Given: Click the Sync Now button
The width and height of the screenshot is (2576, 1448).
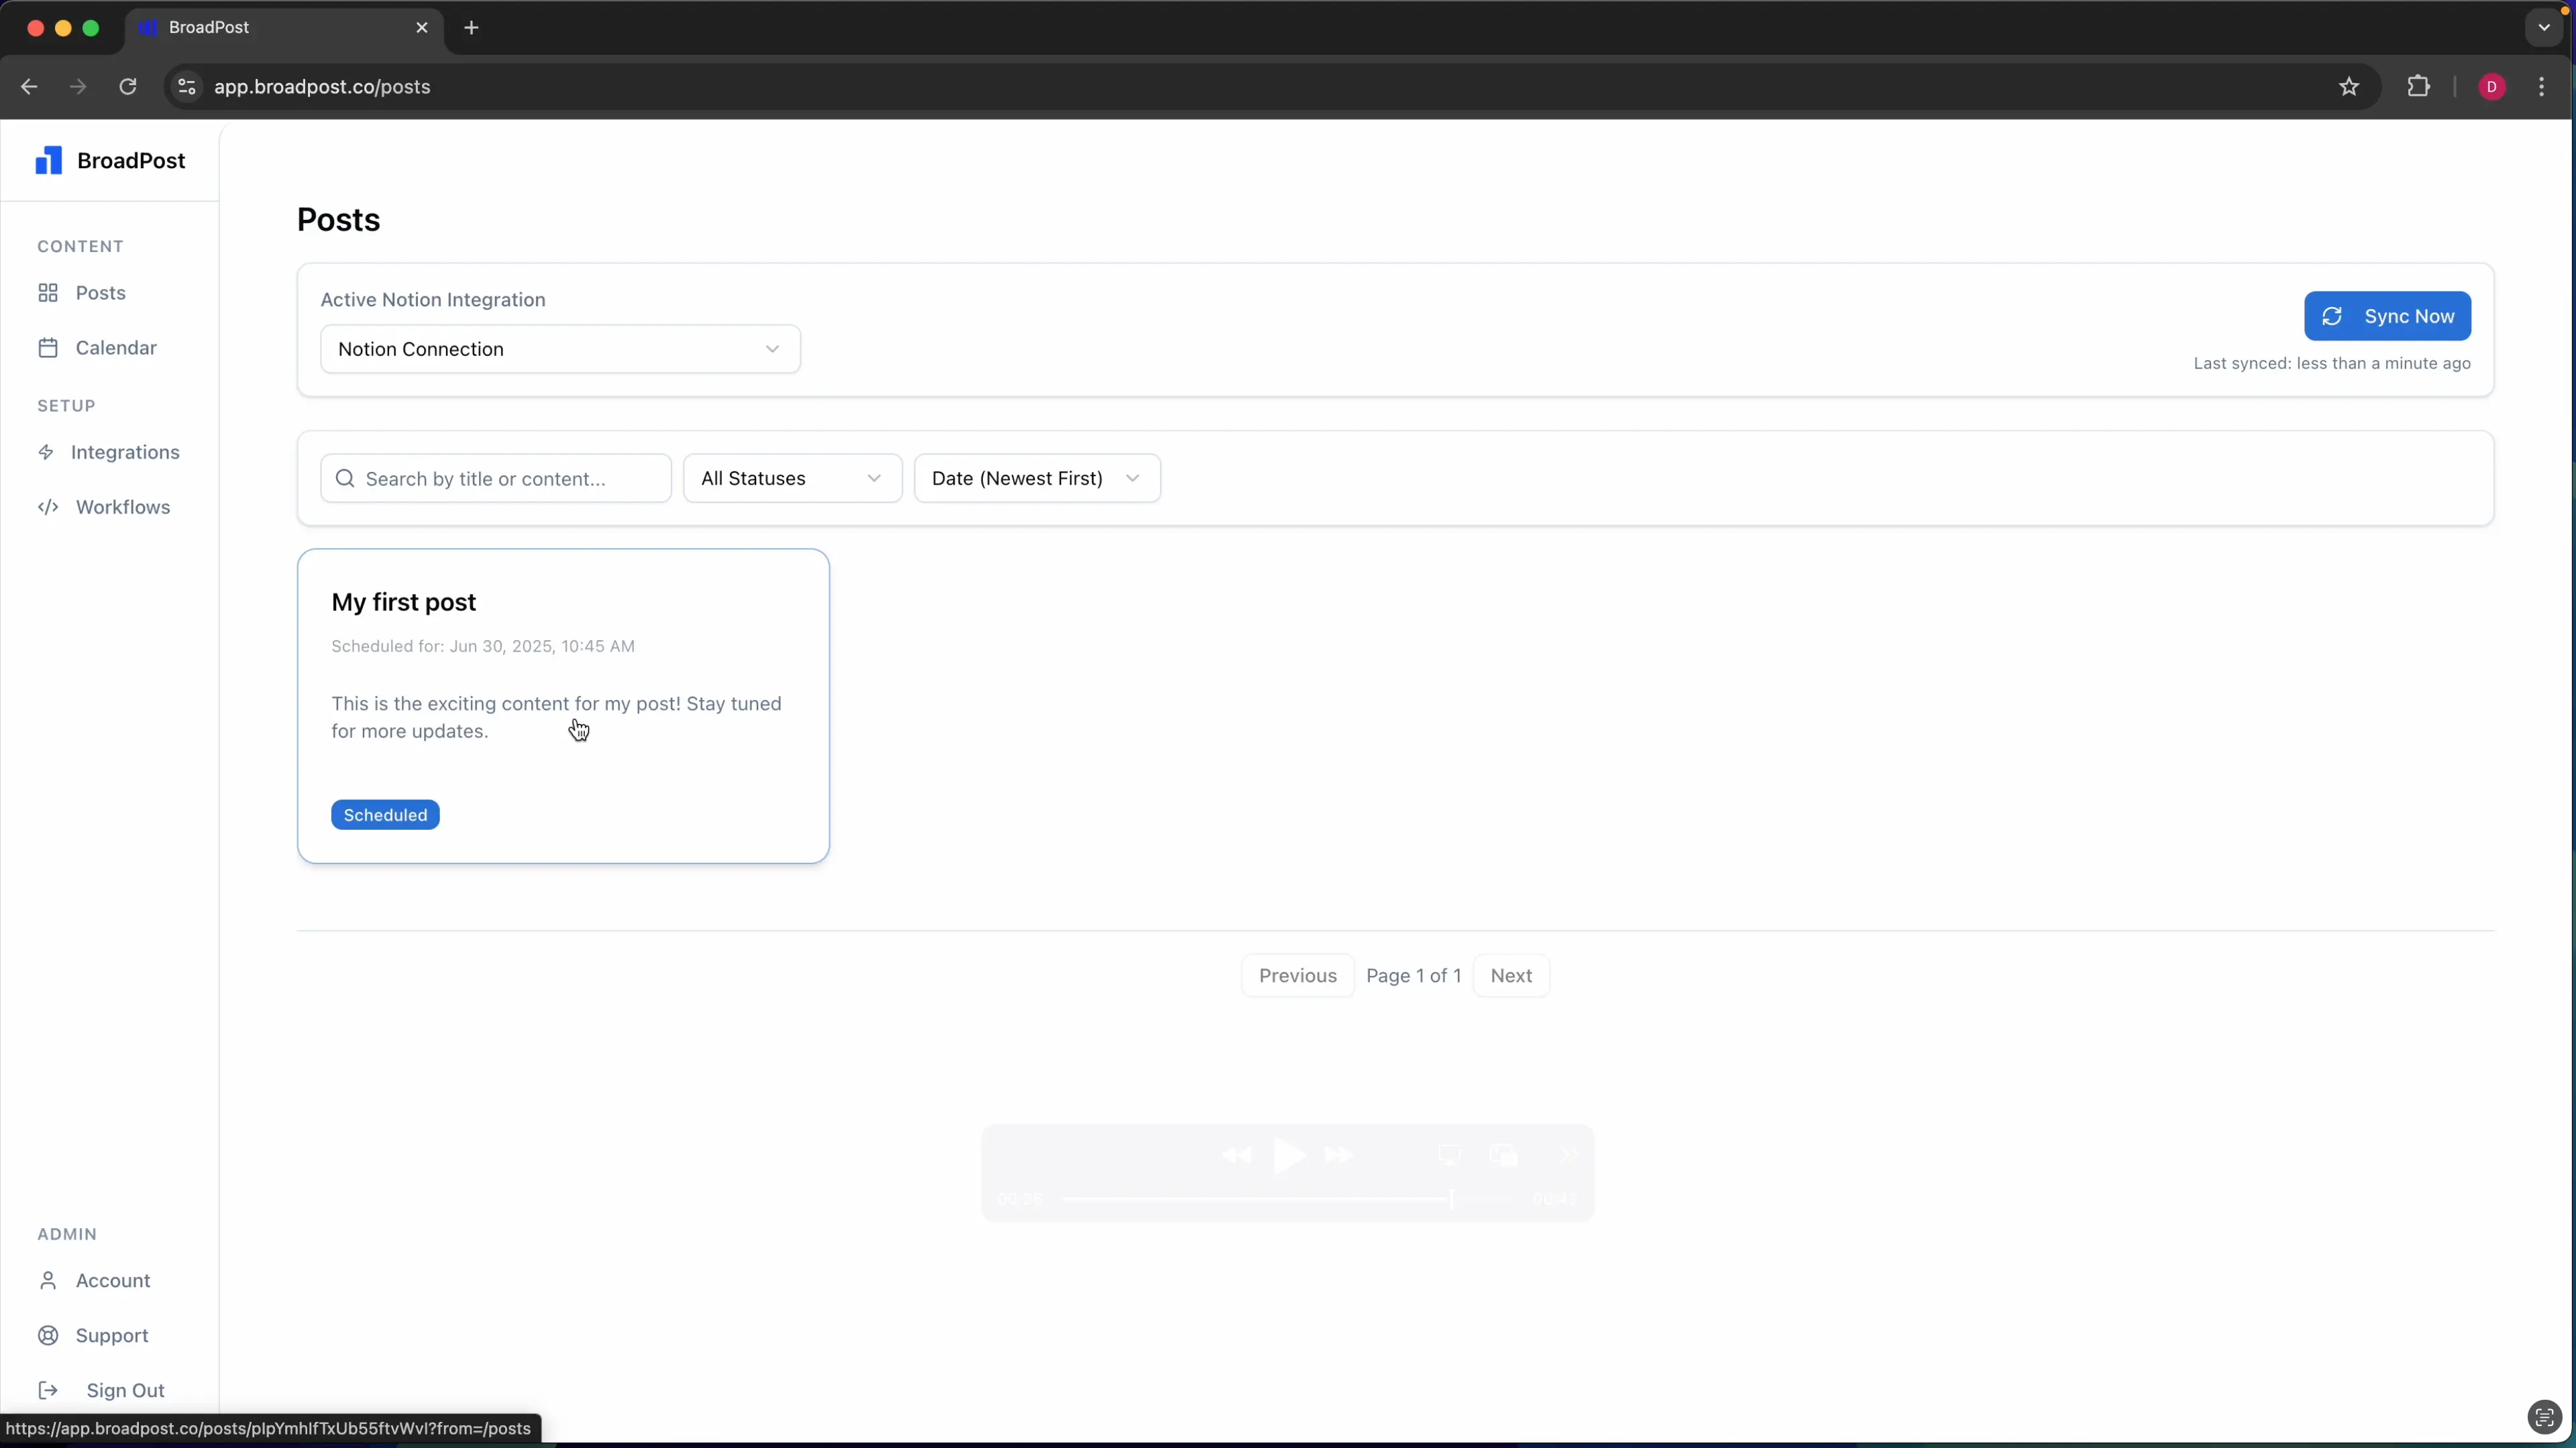Looking at the screenshot, I should 2387,316.
